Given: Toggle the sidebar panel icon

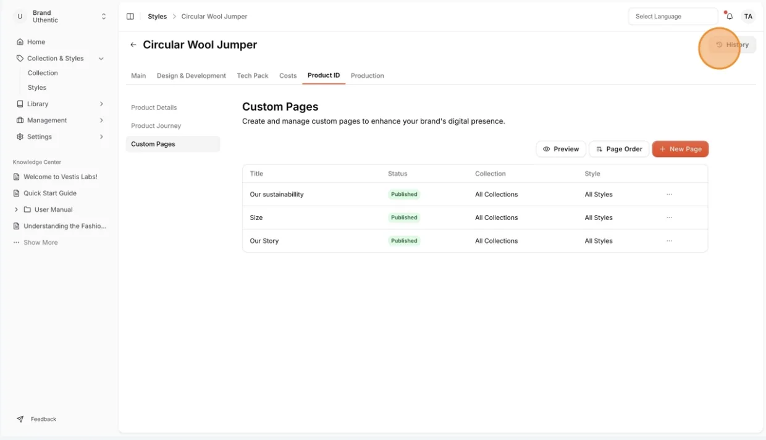Looking at the screenshot, I should click(130, 17).
